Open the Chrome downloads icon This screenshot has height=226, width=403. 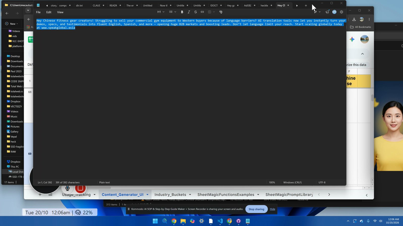pyautogui.click(x=354, y=19)
